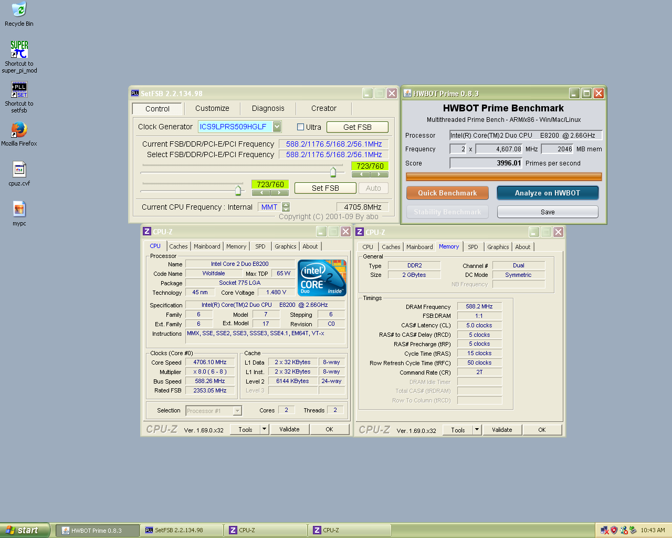This screenshot has width=672, height=538.
Task: Switch to the Diagnosis tab in SetFSB
Action: click(x=268, y=108)
